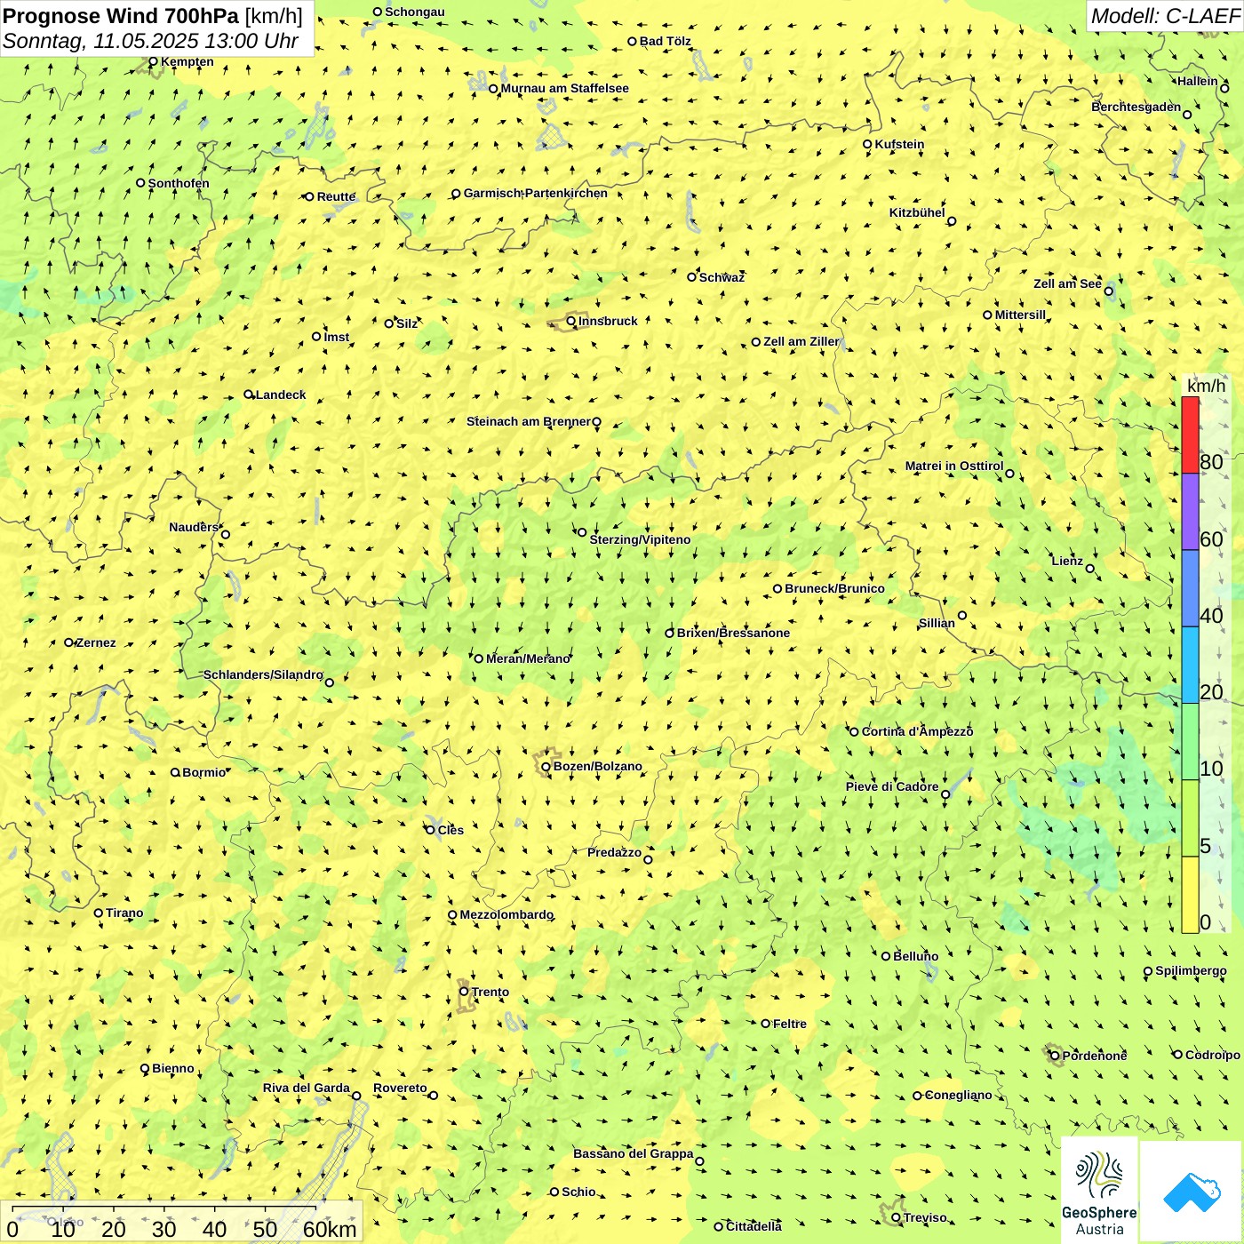Click the 'Schongau' label

[415, 12]
